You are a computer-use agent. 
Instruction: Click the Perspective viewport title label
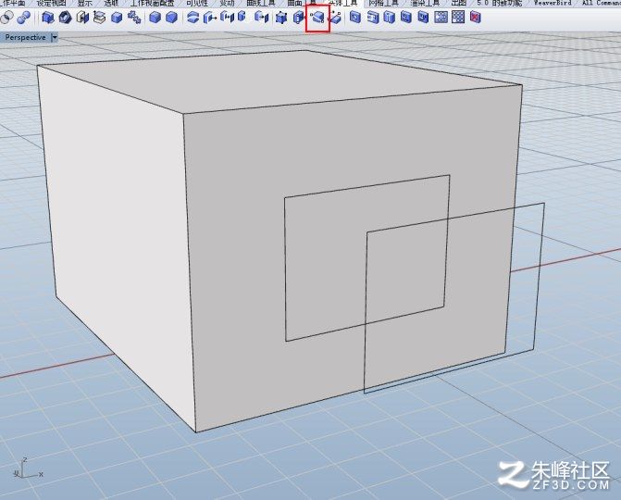(x=25, y=38)
